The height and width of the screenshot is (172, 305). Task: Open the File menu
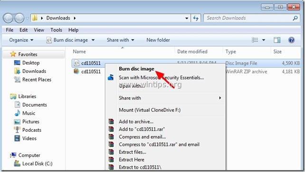[10, 30]
